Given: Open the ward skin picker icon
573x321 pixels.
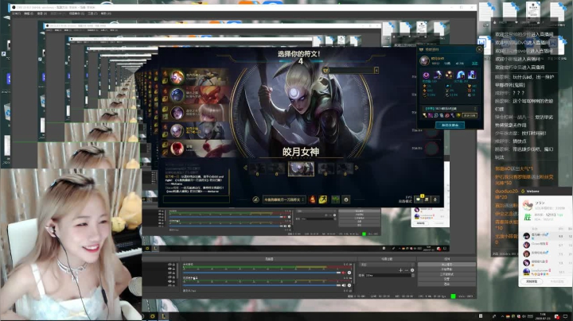Looking at the screenshot, I should [336, 199].
